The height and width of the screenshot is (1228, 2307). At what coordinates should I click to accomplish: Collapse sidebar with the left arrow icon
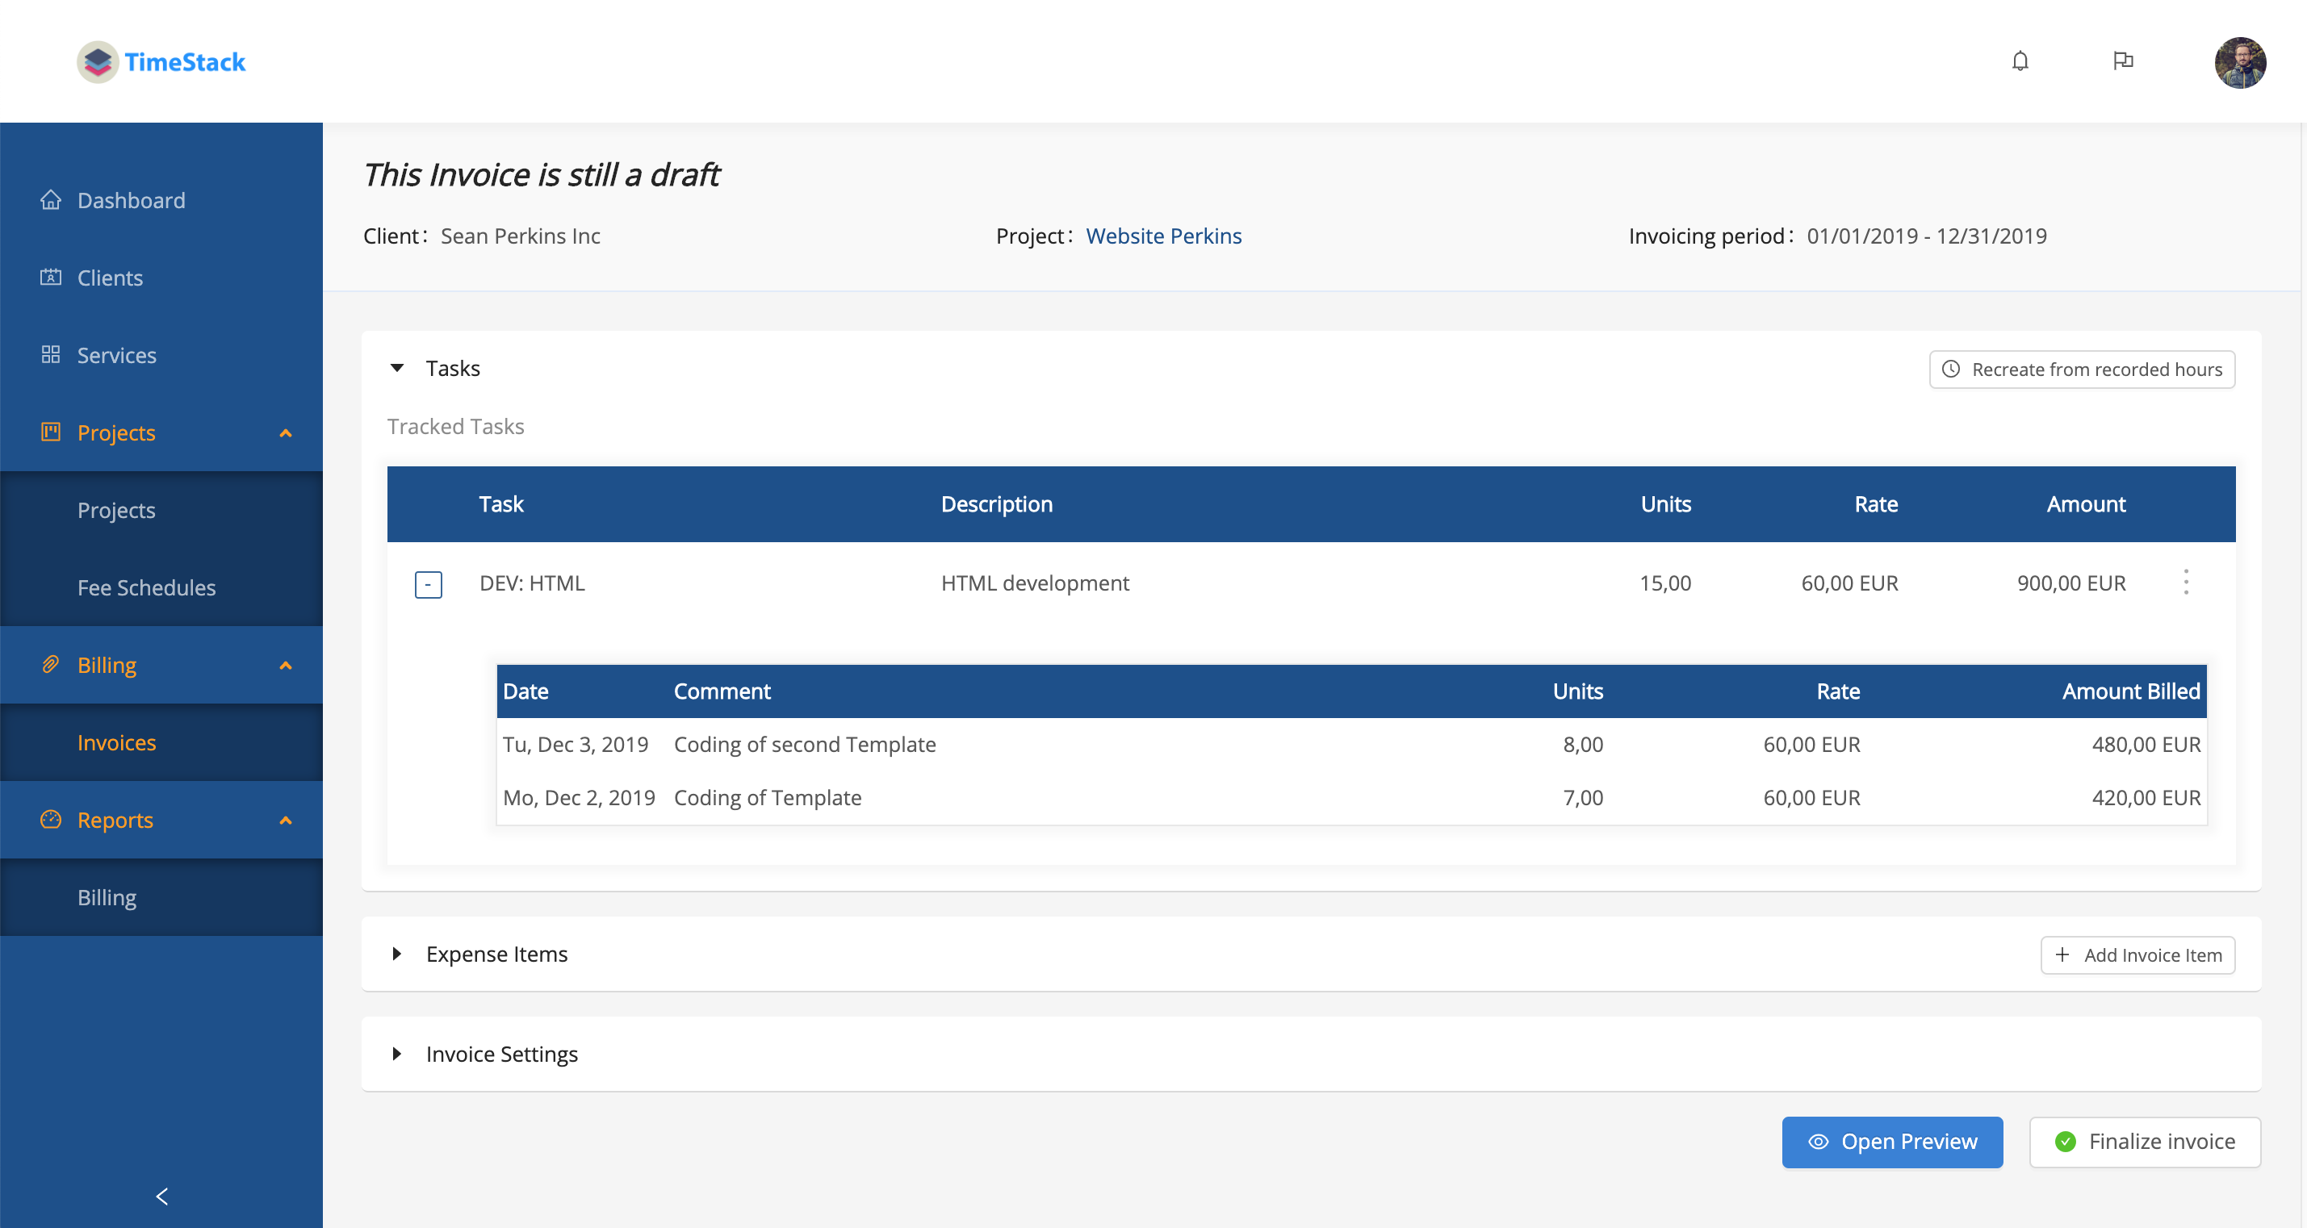162,1196
